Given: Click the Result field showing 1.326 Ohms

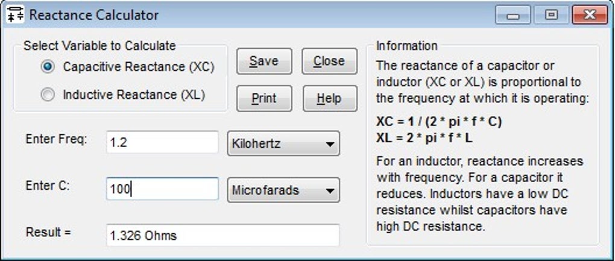Looking at the screenshot, I should [222, 235].
